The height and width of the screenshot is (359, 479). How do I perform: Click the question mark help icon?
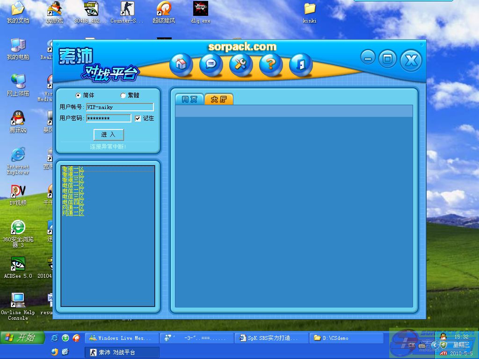(x=271, y=64)
